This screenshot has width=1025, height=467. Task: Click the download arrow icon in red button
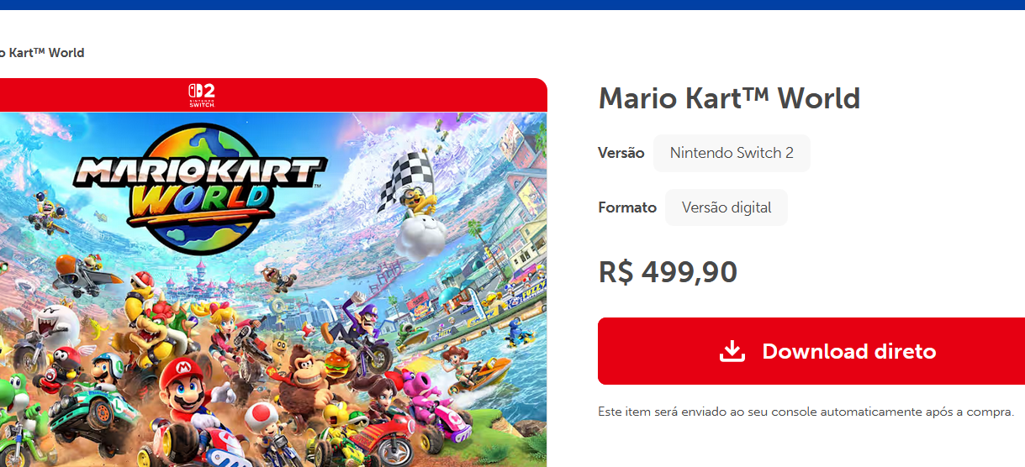coord(732,351)
